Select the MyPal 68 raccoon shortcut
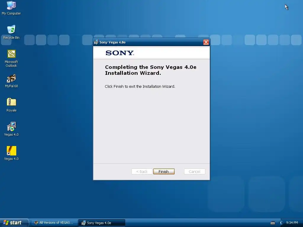 tap(11, 81)
